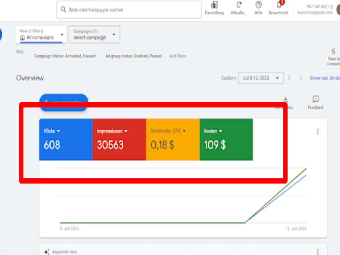This screenshot has height=255, width=340.
Task: Click the 8. Juli 2023 axis label
Action: click(69, 228)
